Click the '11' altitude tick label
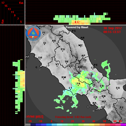The image size is (126, 126). click(12, 12)
